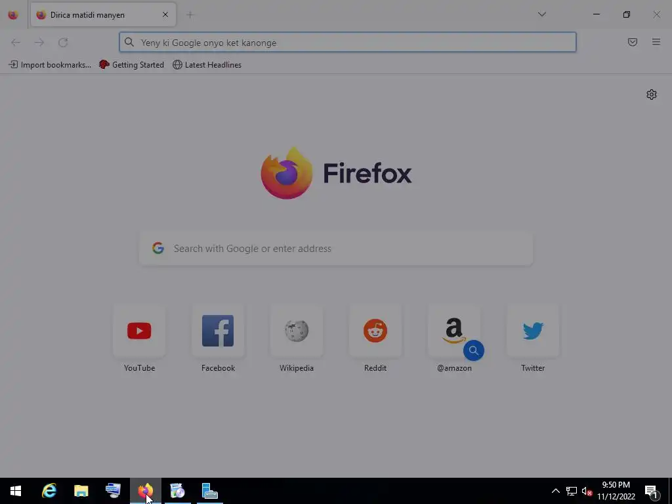Open File Explorer from taskbar
Viewport: 672px width, 504px height.
point(81,491)
